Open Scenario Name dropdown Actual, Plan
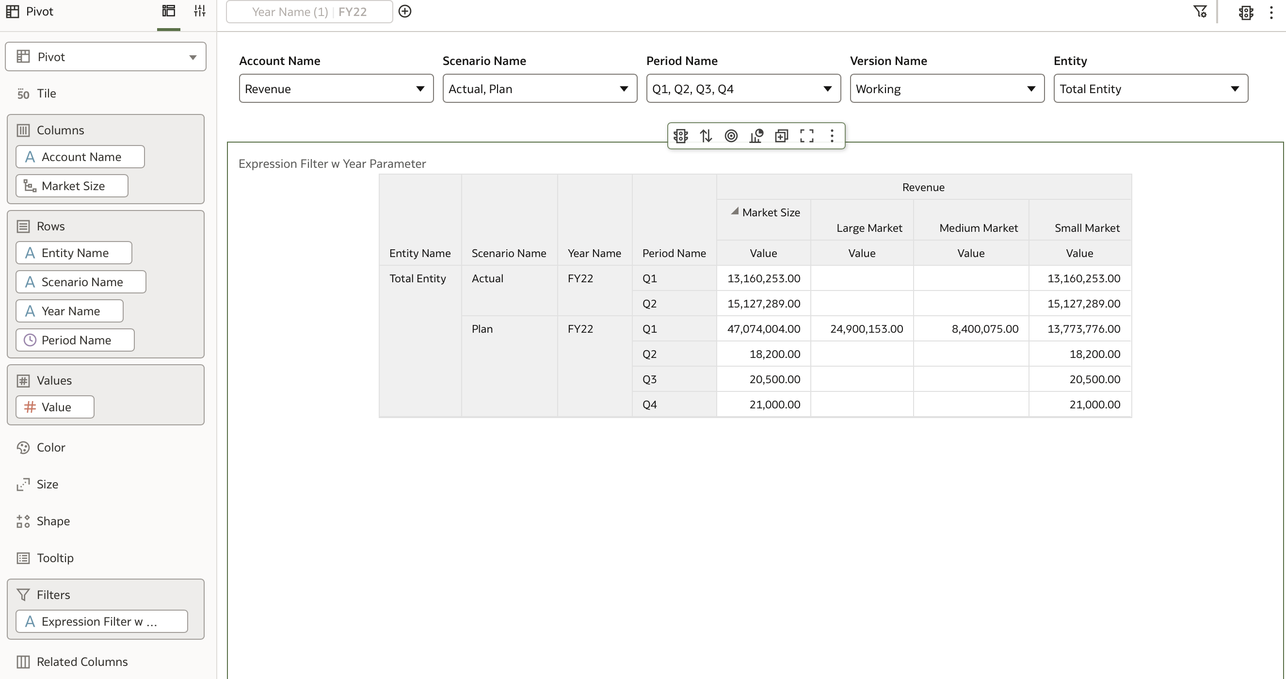The image size is (1286, 679). (540, 89)
